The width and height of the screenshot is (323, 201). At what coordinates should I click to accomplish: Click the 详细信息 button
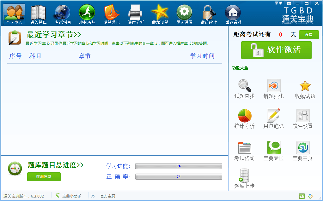pyautogui.click(x=44, y=177)
